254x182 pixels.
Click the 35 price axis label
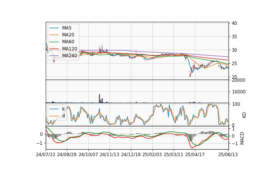click(234, 37)
